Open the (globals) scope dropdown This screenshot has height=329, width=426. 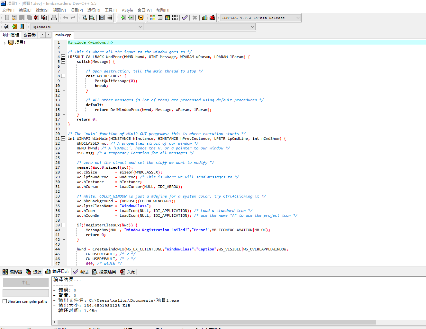pos(86,27)
